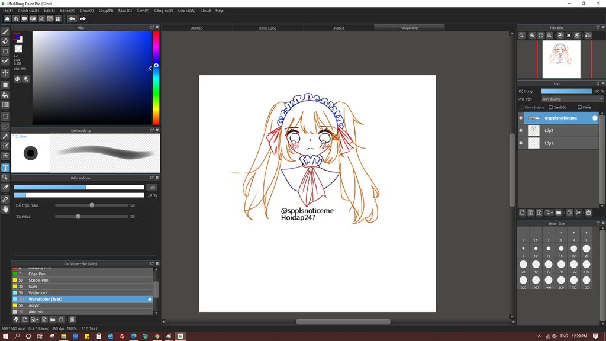Select the Gradient tool
This screenshot has height=341, width=606.
[x=5, y=105]
